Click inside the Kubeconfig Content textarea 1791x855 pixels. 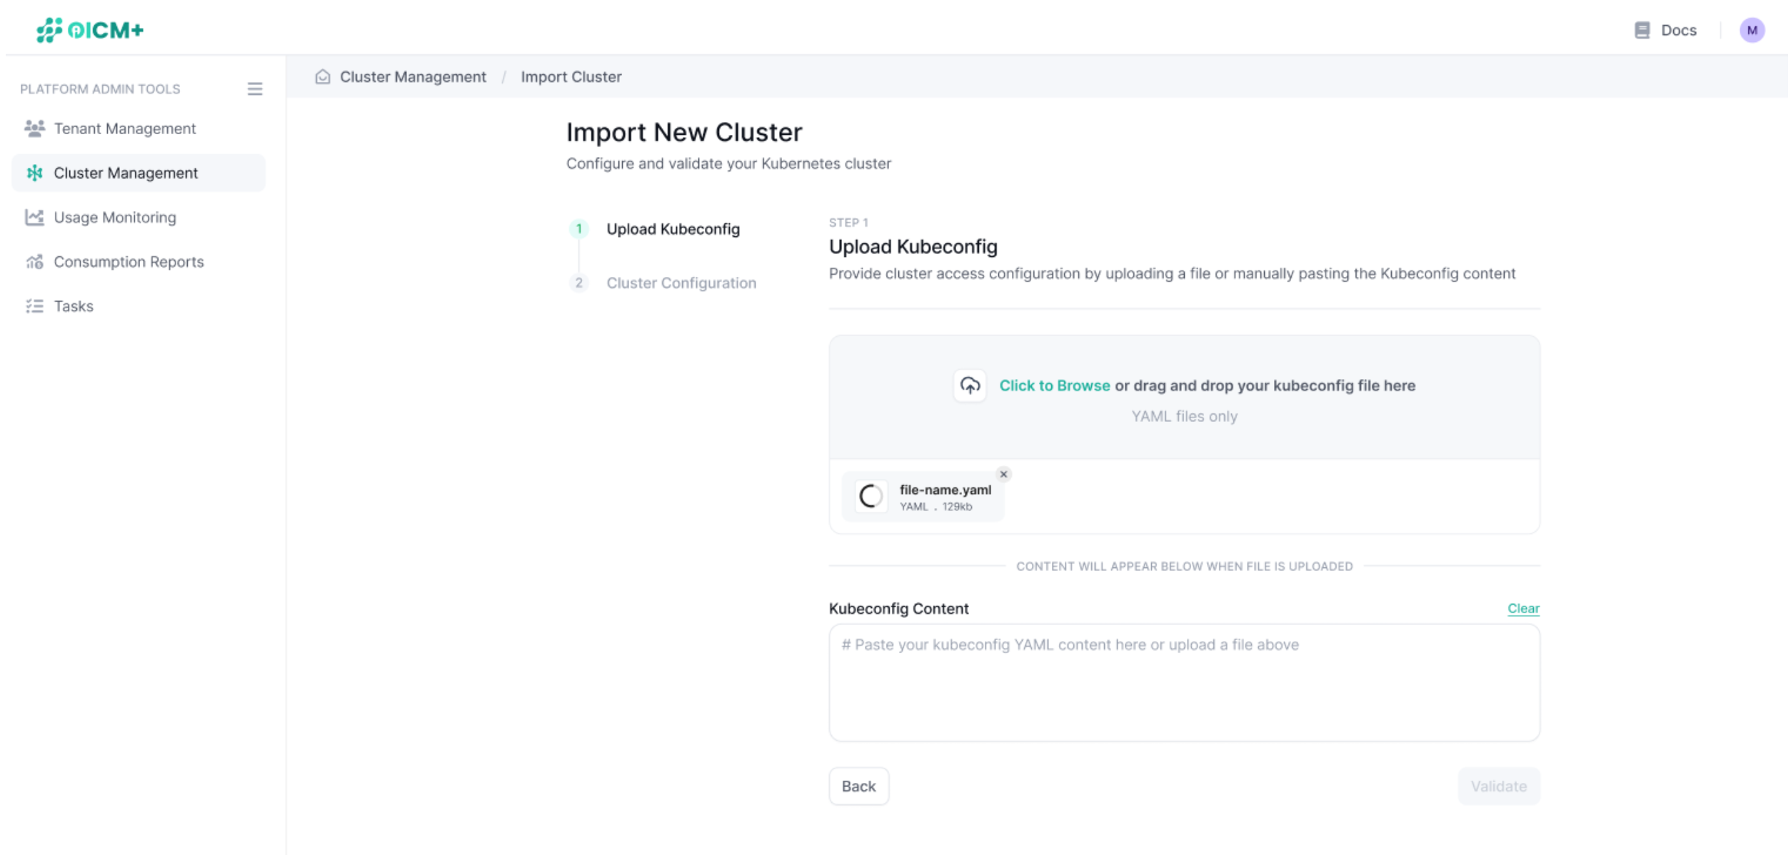pos(1184,682)
